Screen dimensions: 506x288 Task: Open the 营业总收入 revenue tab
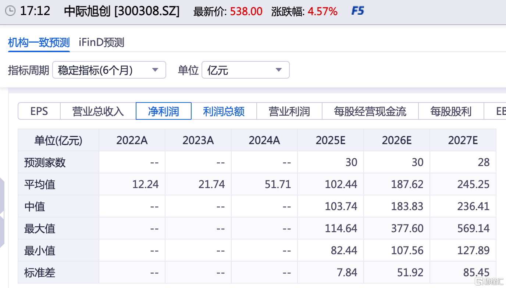(98, 111)
